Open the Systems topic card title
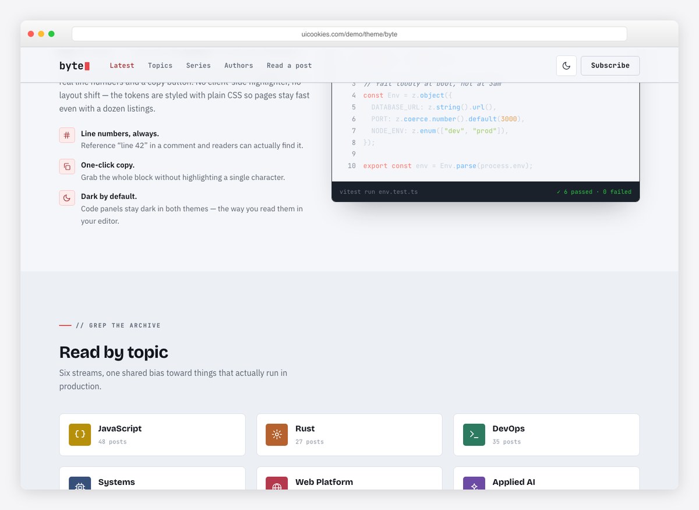 (x=116, y=482)
